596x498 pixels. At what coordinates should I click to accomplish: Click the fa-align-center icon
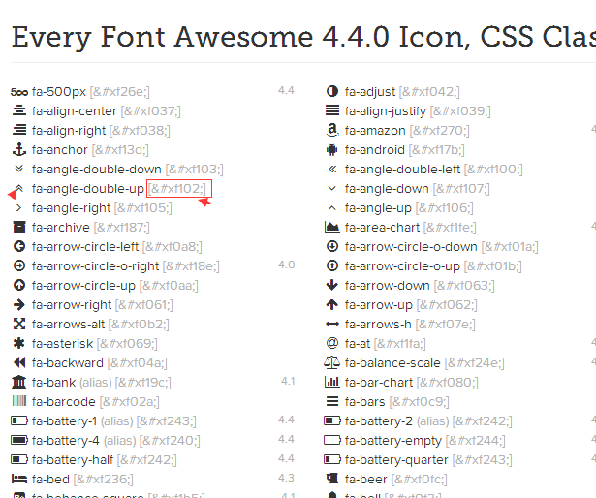click(x=19, y=111)
